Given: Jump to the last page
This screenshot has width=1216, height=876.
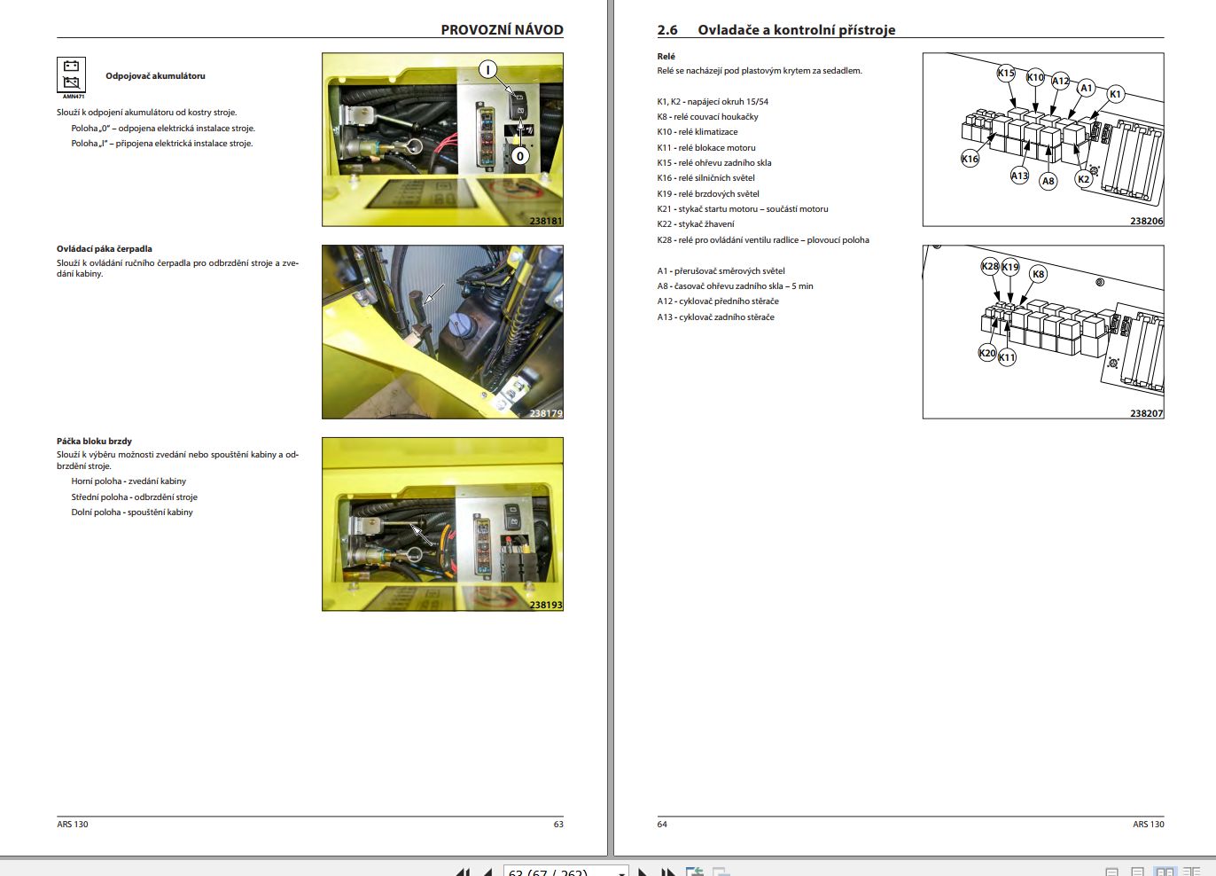Looking at the screenshot, I should (666, 872).
